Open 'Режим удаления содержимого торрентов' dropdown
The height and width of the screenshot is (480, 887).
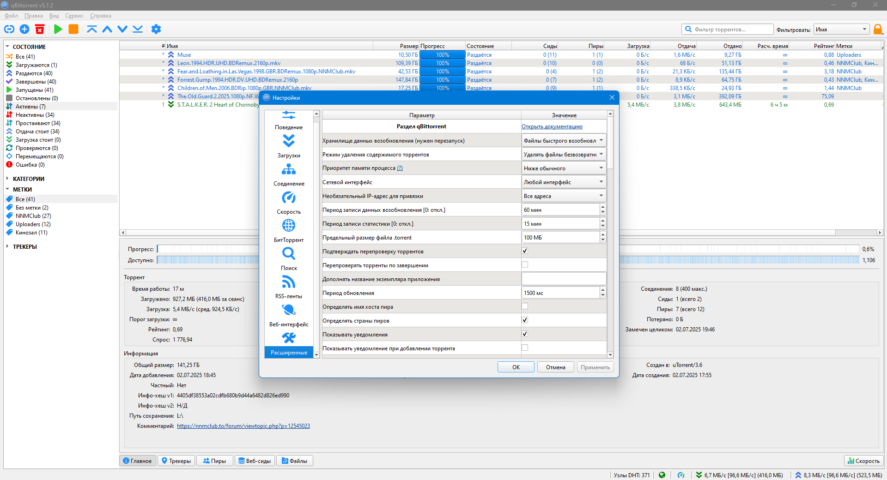[x=564, y=155]
